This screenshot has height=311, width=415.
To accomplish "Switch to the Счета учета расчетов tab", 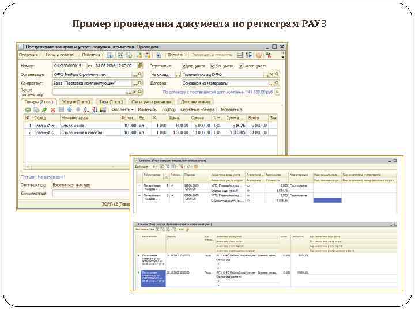I will click(152, 102).
